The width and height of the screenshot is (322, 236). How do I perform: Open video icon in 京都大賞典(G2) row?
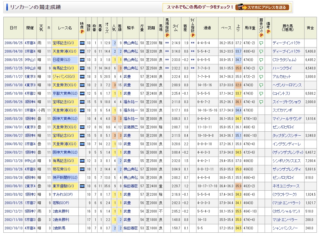coord(82,93)
